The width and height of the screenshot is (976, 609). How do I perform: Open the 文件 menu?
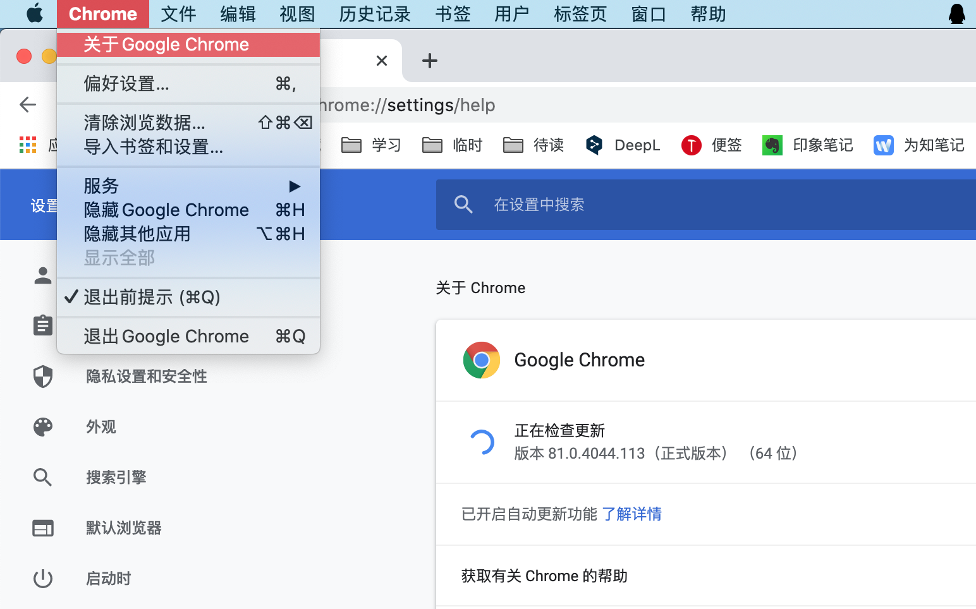tap(178, 13)
